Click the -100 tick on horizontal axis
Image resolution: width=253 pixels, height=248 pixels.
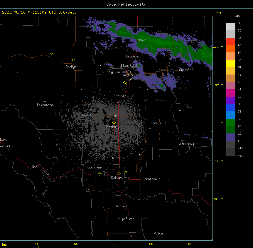click(37, 244)
